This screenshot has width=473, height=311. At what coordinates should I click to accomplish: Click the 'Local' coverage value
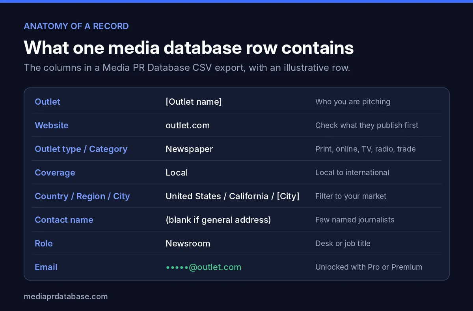(x=177, y=172)
